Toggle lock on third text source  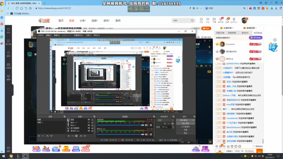pos(92,125)
